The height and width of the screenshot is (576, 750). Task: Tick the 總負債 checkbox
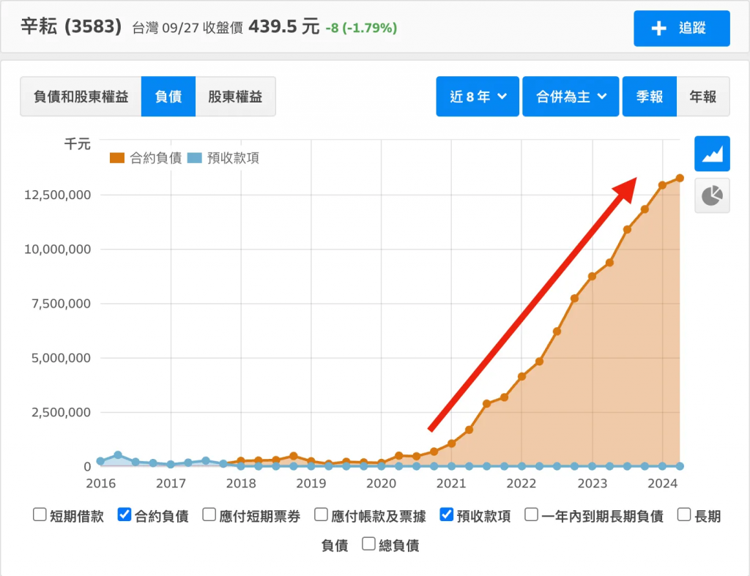click(x=368, y=544)
